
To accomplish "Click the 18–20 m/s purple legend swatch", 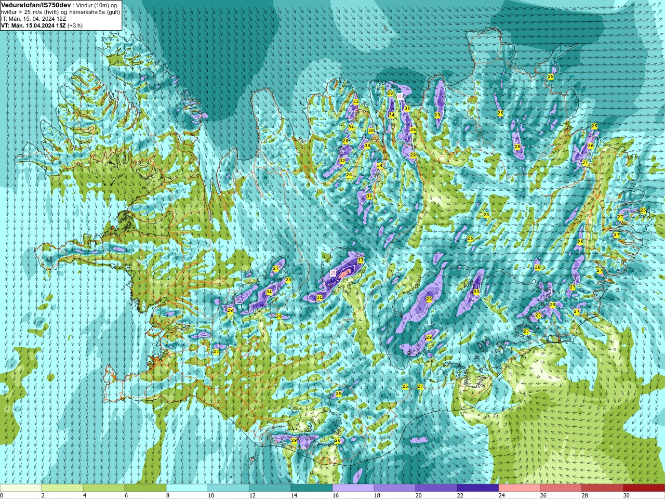I will [395, 488].
